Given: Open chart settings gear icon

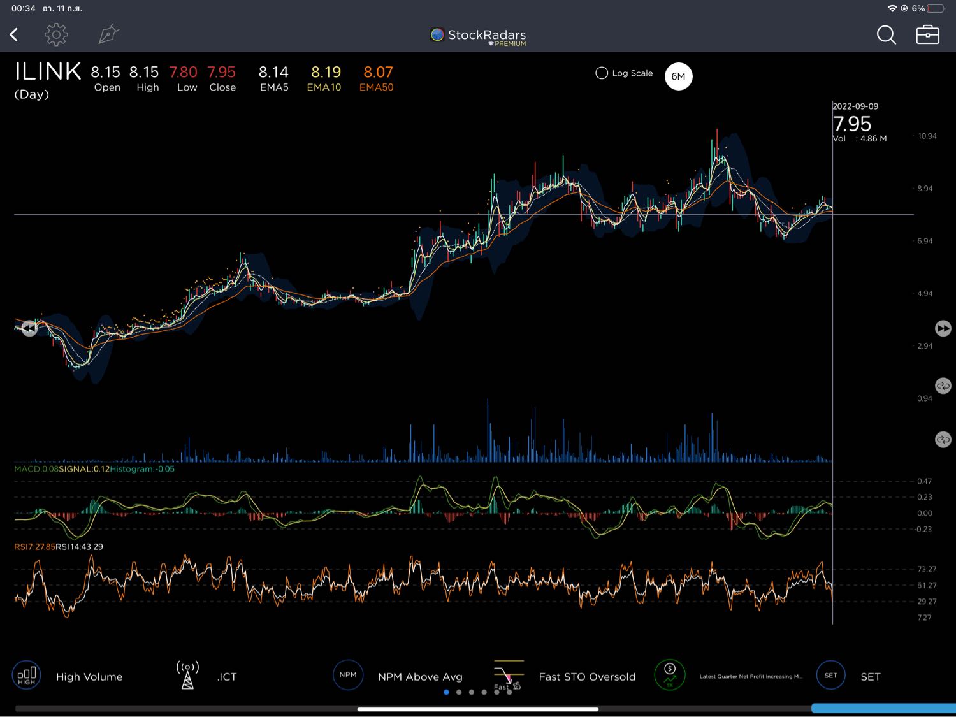Looking at the screenshot, I should click(56, 34).
